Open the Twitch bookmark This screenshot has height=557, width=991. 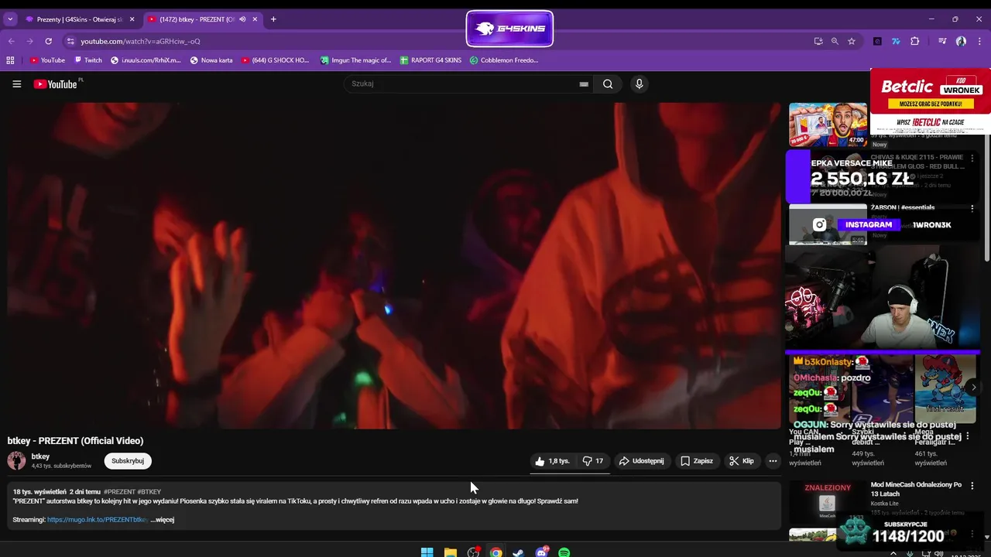(x=88, y=60)
